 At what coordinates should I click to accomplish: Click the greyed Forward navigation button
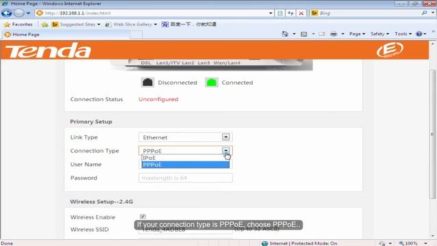pos(19,13)
